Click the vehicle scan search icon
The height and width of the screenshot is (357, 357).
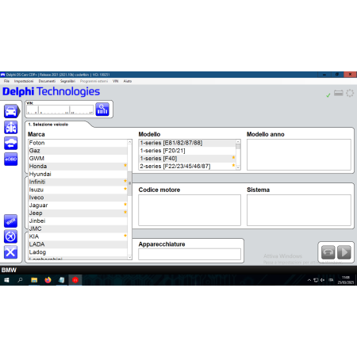tap(102, 109)
